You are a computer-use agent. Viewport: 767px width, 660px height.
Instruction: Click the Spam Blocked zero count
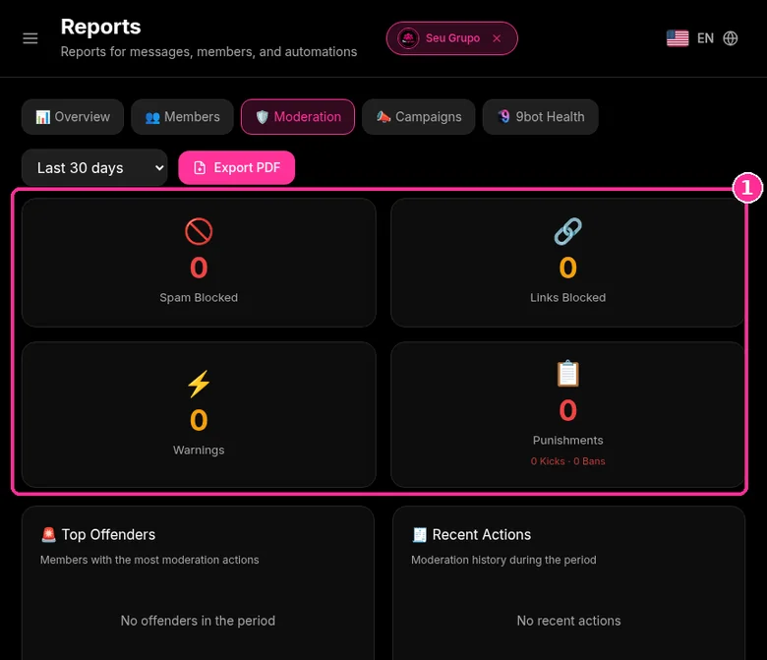[199, 268]
